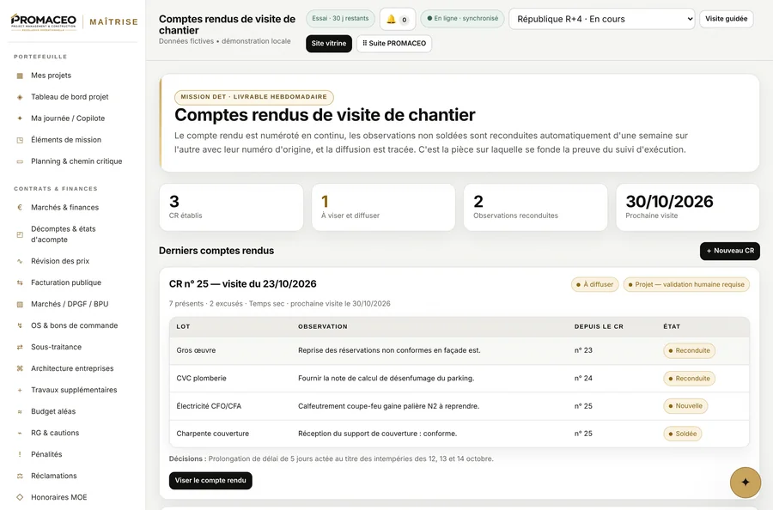Image resolution: width=773 pixels, height=510 pixels.
Task: Click the Soldée badge for Charpente couverture
Action: click(682, 434)
